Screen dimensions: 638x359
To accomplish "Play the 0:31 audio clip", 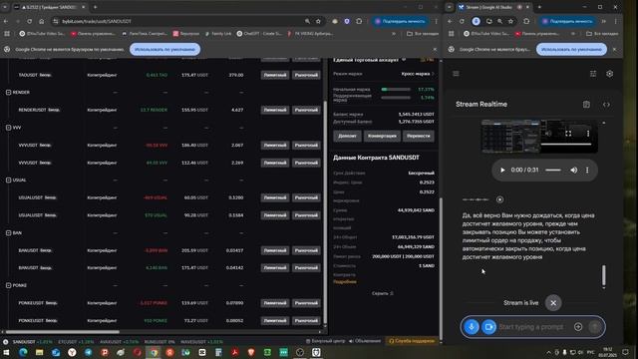I will click(x=502, y=171).
